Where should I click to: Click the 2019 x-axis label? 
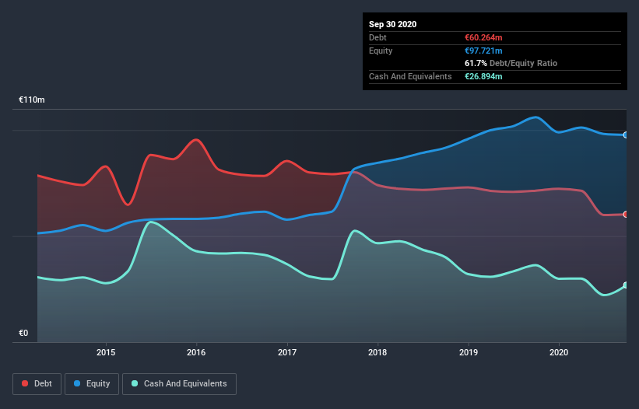point(469,352)
